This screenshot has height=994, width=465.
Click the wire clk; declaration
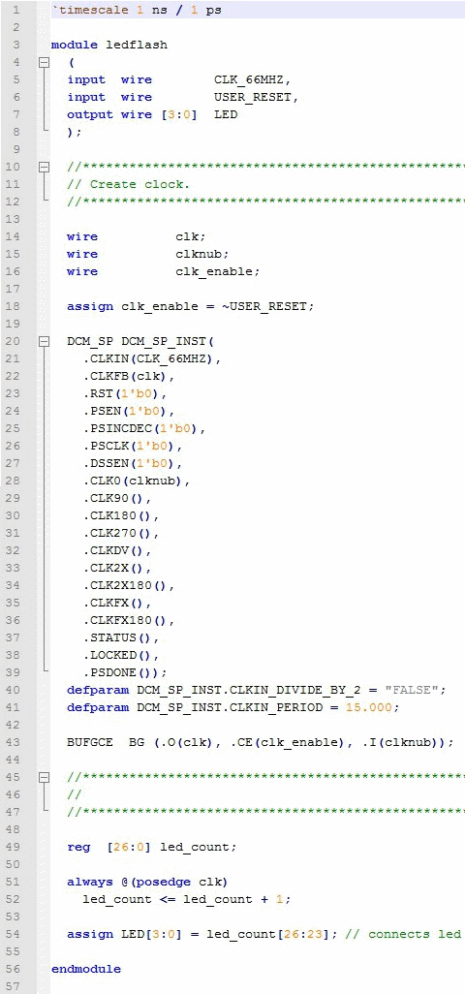(x=137, y=236)
